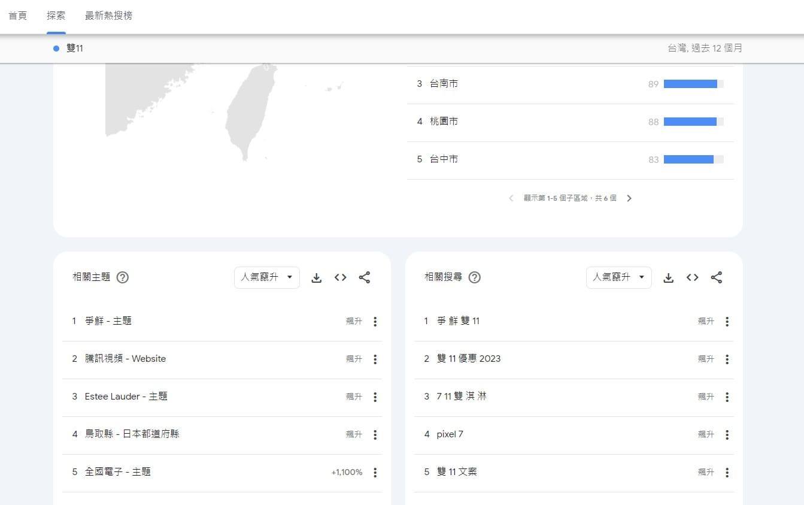
Task: Share the 相關搜尋 card
Action: tap(717, 277)
